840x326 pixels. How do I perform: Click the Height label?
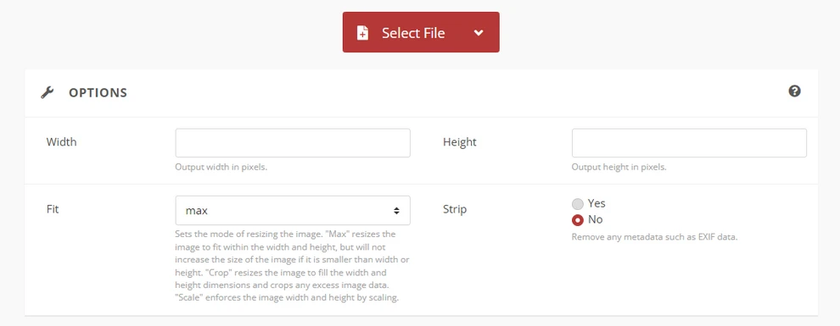click(460, 142)
